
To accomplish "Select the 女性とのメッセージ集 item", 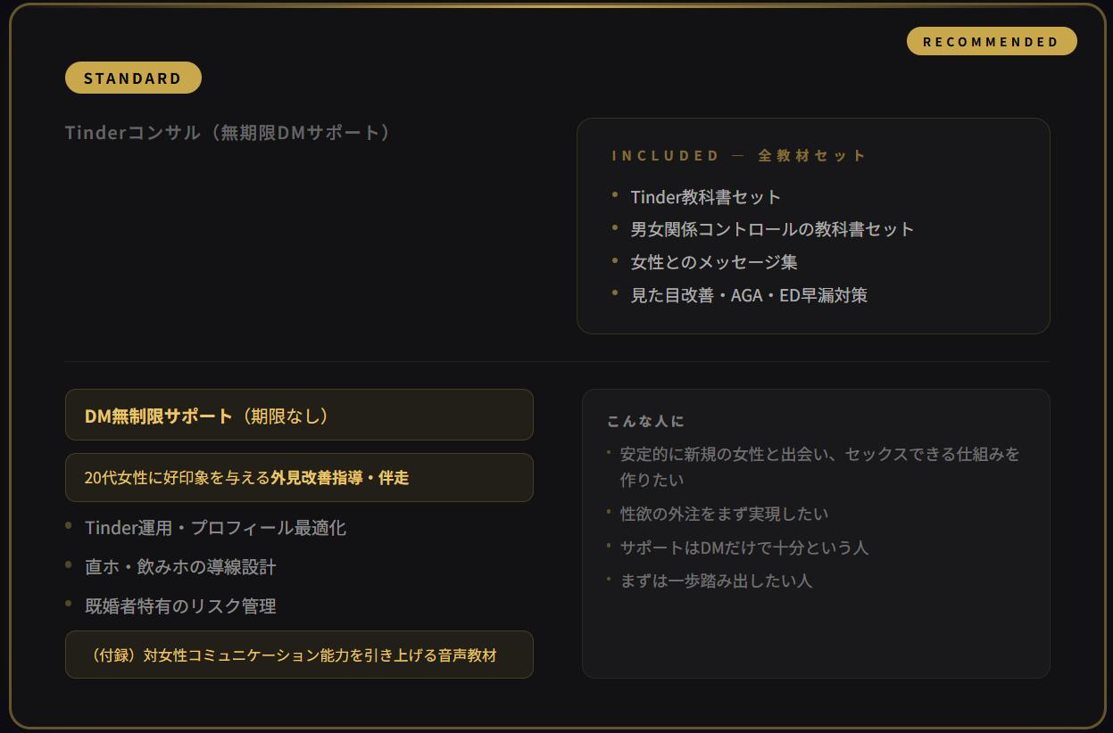I will (713, 262).
